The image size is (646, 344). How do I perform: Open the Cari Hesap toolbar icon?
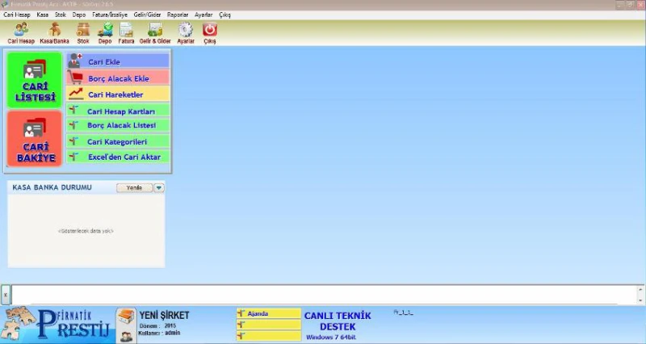click(x=21, y=33)
